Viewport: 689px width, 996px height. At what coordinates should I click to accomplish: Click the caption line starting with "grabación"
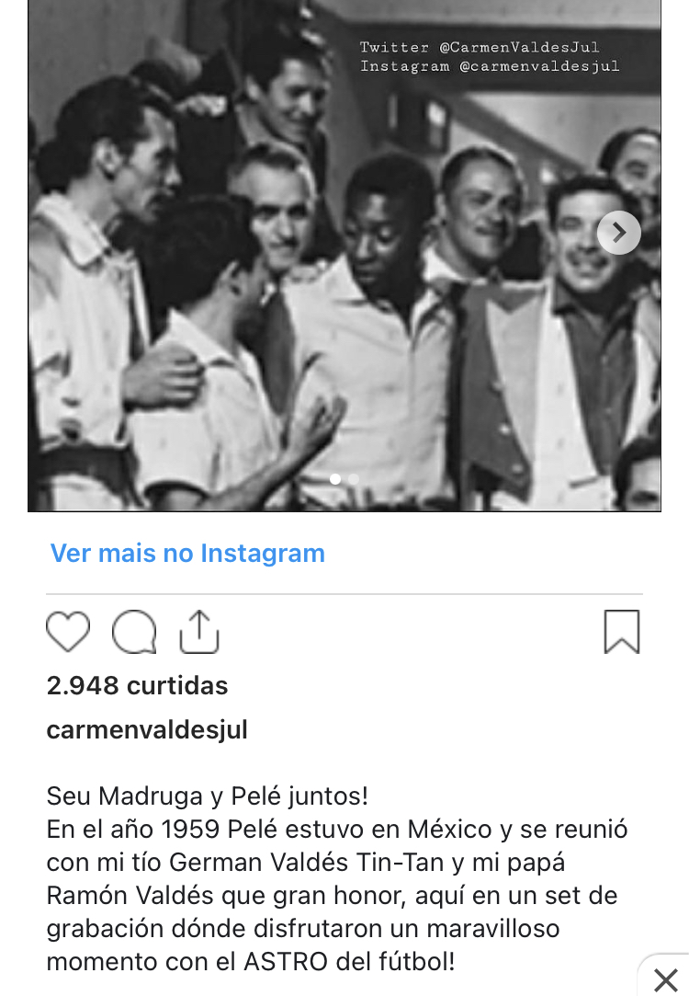[303, 928]
